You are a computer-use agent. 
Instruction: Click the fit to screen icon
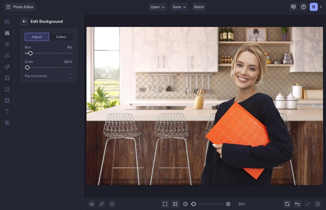point(165,204)
